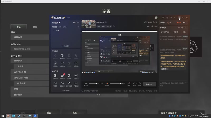Switch to the 高级 settings tab

pos(35,27)
